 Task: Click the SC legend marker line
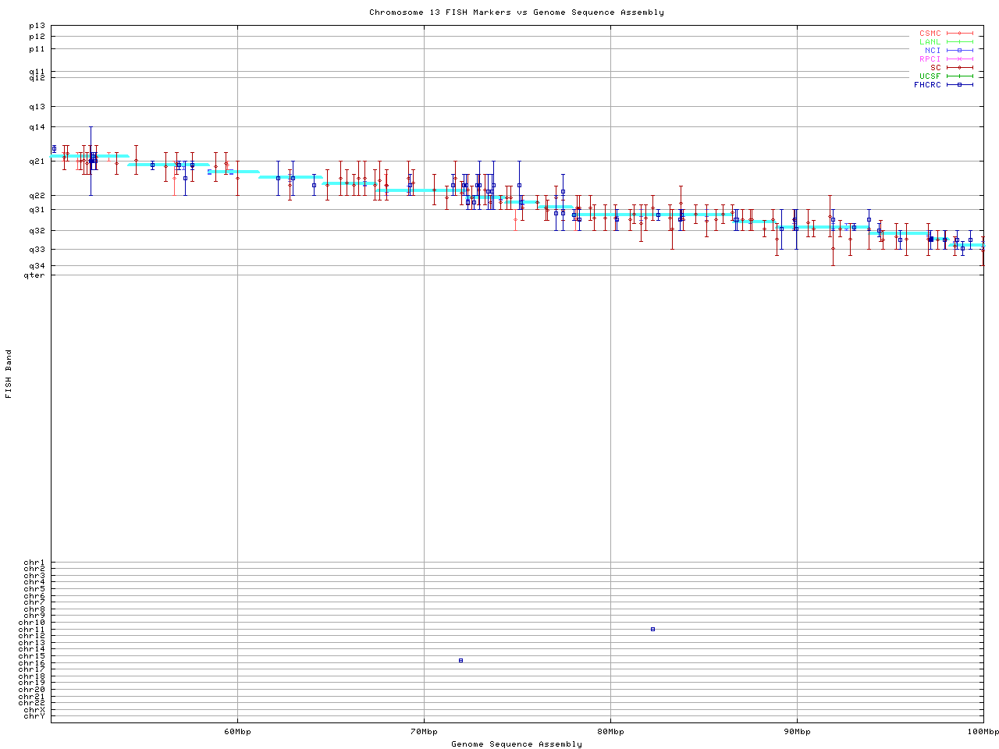pyautogui.click(x=959, y=68)
